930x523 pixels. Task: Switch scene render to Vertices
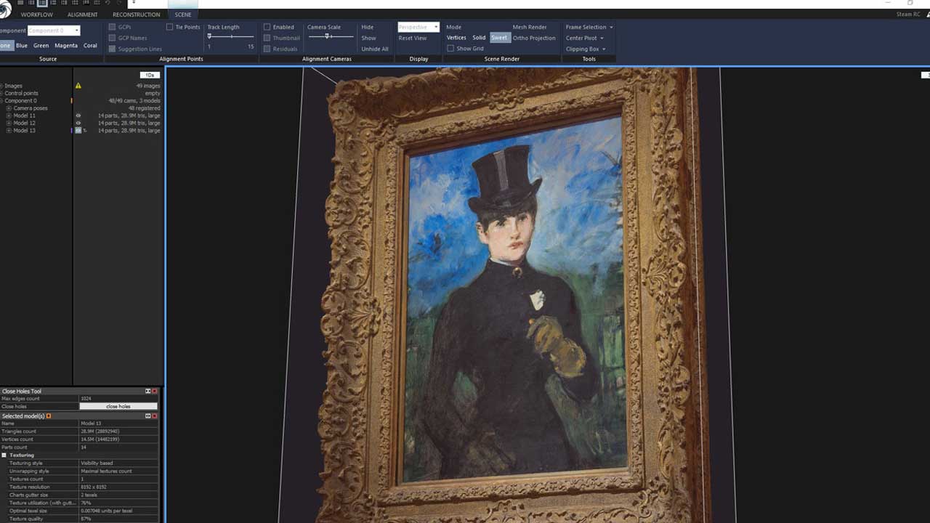tap(456, 38)
